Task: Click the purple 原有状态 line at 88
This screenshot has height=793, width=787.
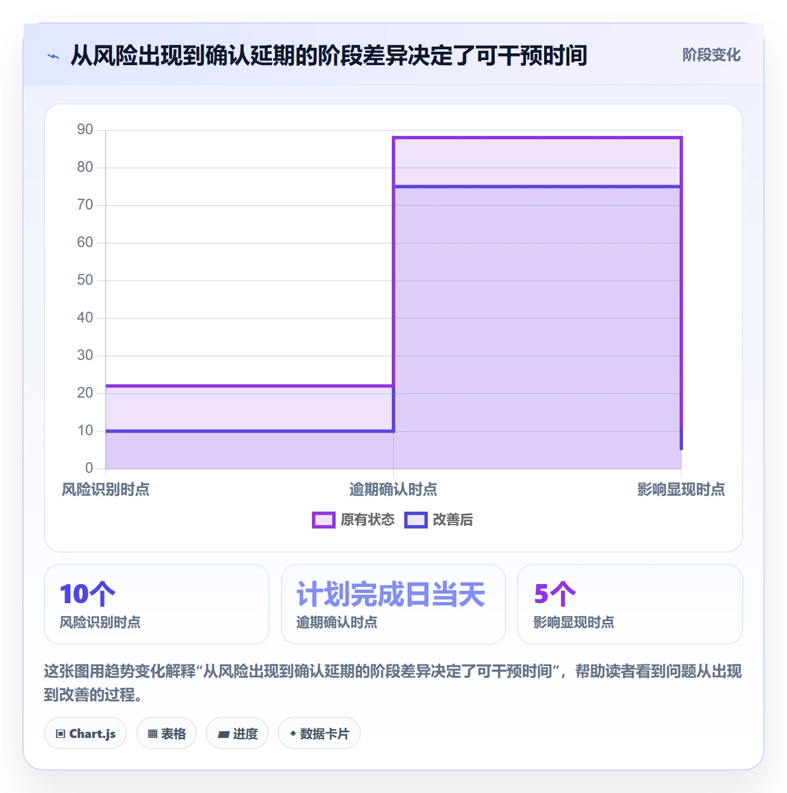Action: click(537, 138)
